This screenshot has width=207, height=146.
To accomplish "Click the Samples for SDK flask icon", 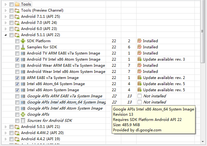I will click(x=23, y=47).
